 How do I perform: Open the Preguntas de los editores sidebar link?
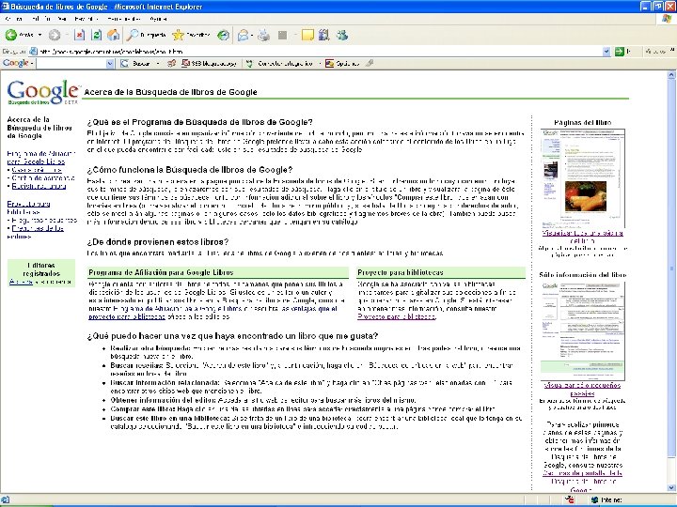pos(37,232)
